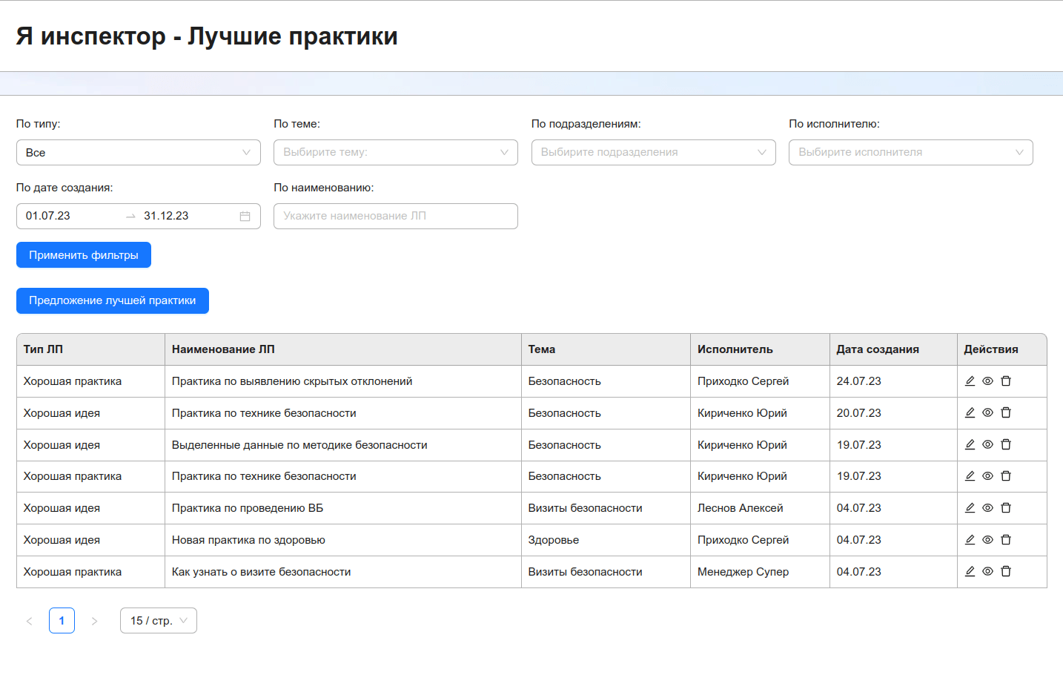The height and width of the screenshot is (698, 1063).
Task: Remove "Новая практика по здоровью" with trash icon
Action: tap(1006, 540)
